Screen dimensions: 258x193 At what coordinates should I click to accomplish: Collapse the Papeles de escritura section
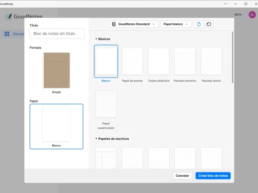pos(96,139)
